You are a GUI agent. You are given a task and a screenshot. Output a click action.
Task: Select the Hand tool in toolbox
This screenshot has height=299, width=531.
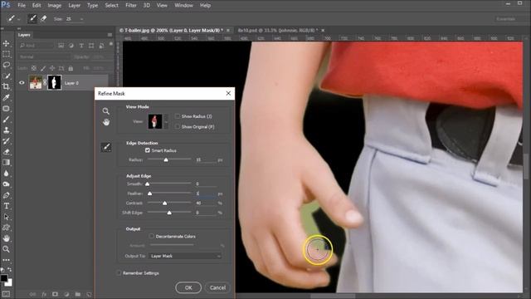coord(6,238)
